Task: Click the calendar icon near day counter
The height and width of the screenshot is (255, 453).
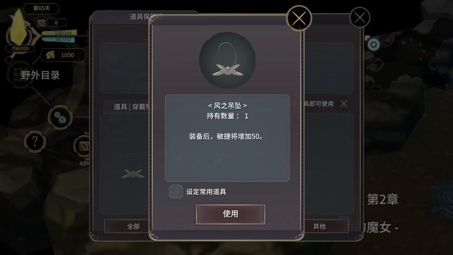Action: [x=41, y=23]
